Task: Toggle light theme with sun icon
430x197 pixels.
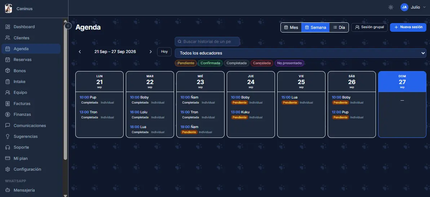Action: 391,8
